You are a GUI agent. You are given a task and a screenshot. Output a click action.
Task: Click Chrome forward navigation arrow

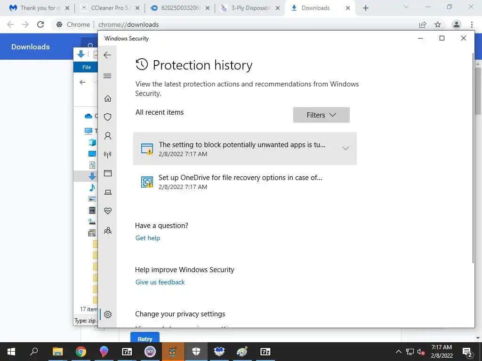coord(25,24)
